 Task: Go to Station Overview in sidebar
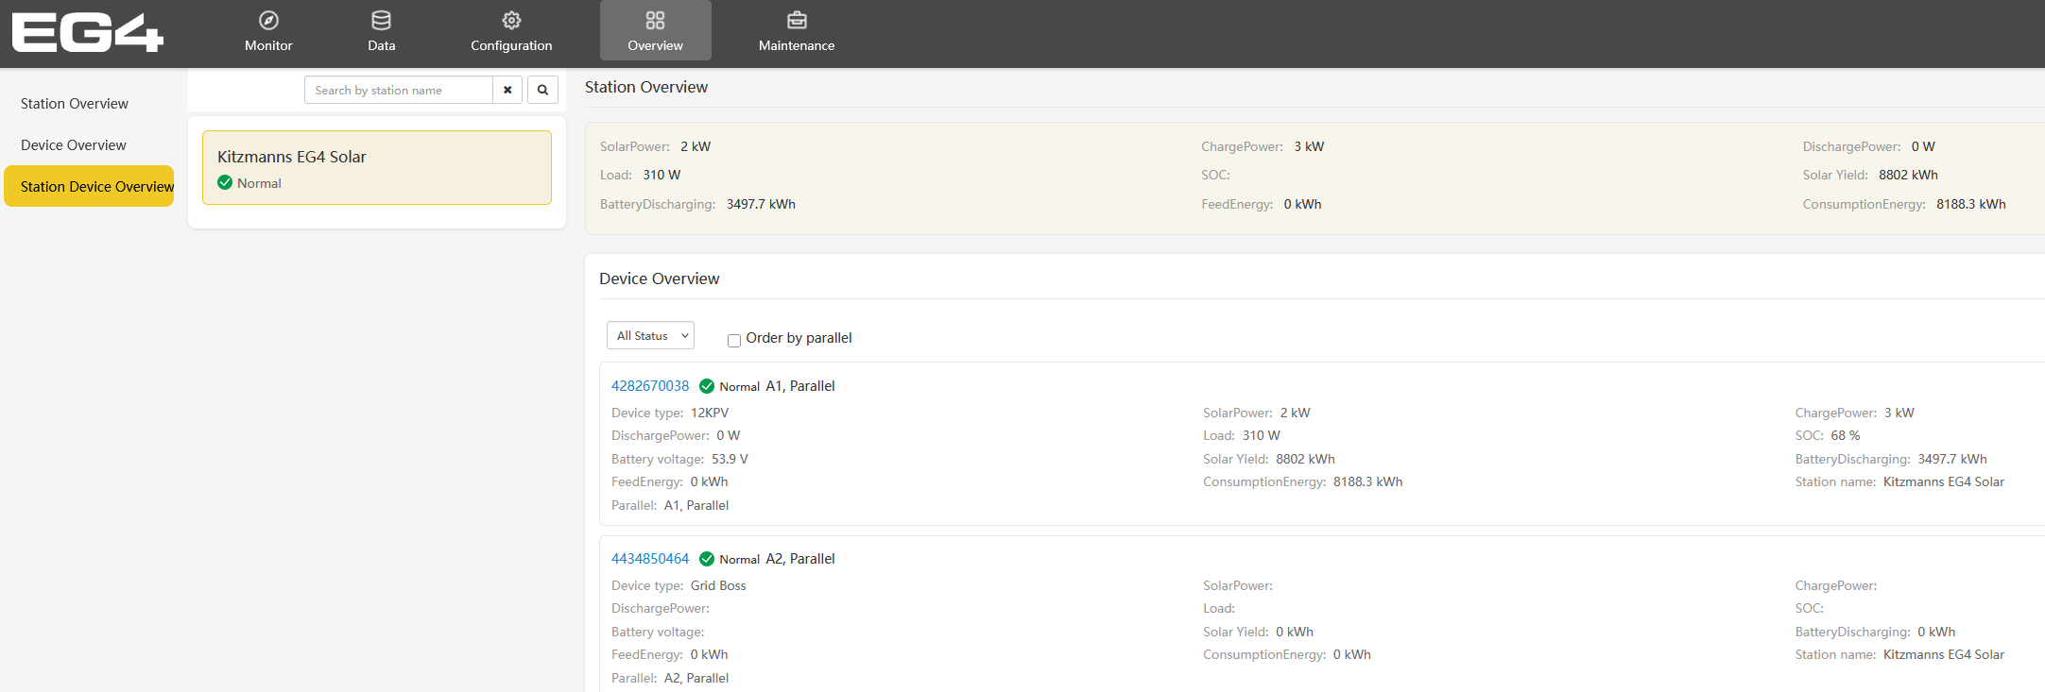75,104
